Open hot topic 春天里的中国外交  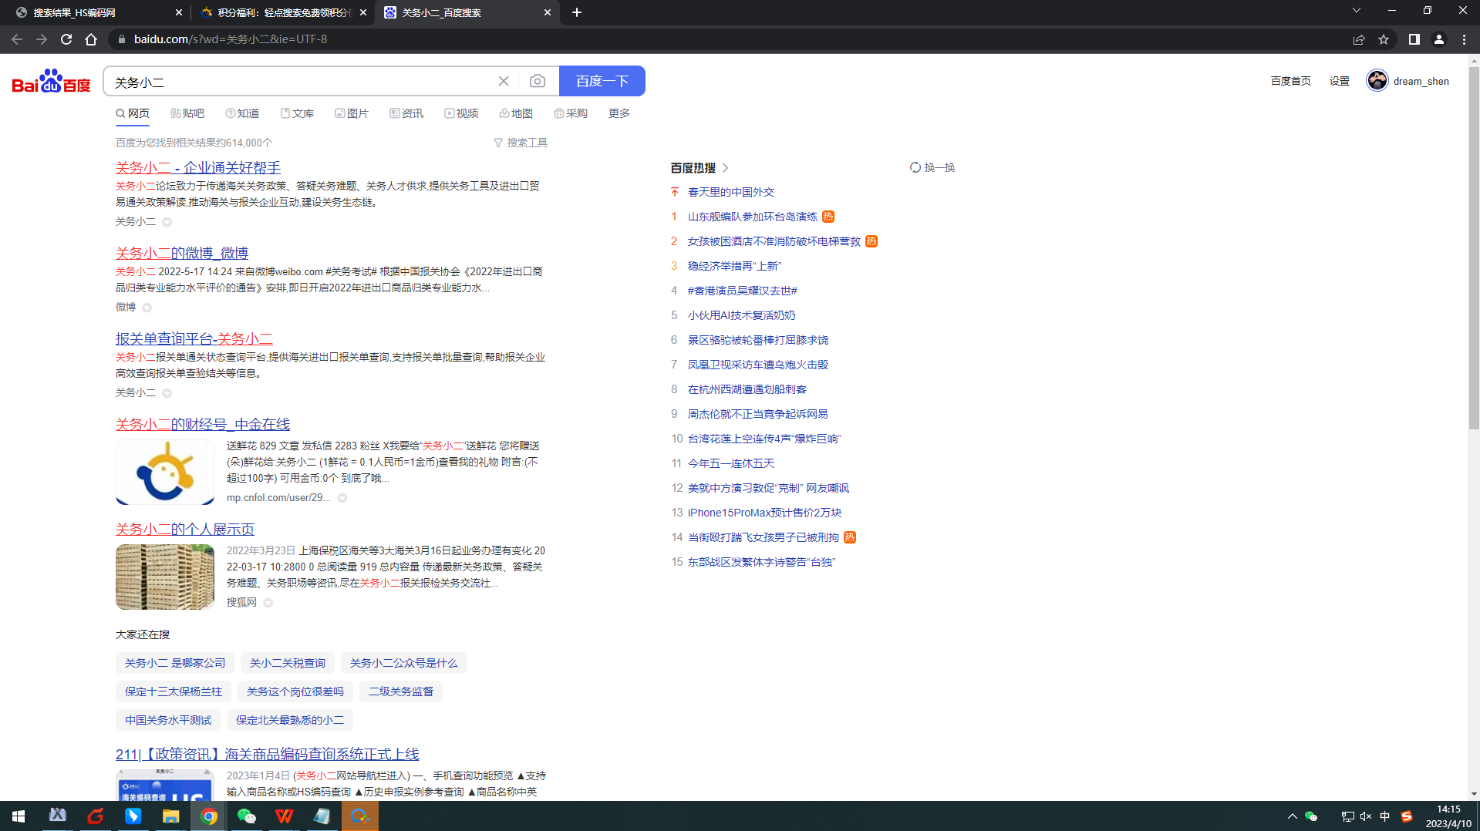coord(731,192)
